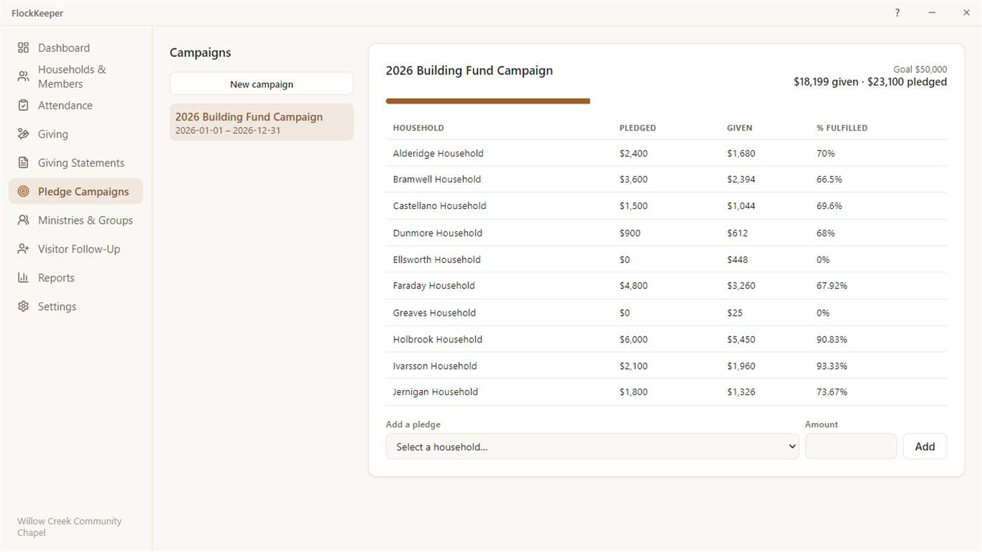Click the Dunmore Household row name
The height and width of the screenshot is (552, 982).
point(437,233)
